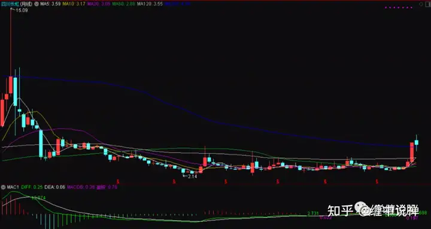
Task: Click the 2.14 low price marker
Action: pos(192,176)
